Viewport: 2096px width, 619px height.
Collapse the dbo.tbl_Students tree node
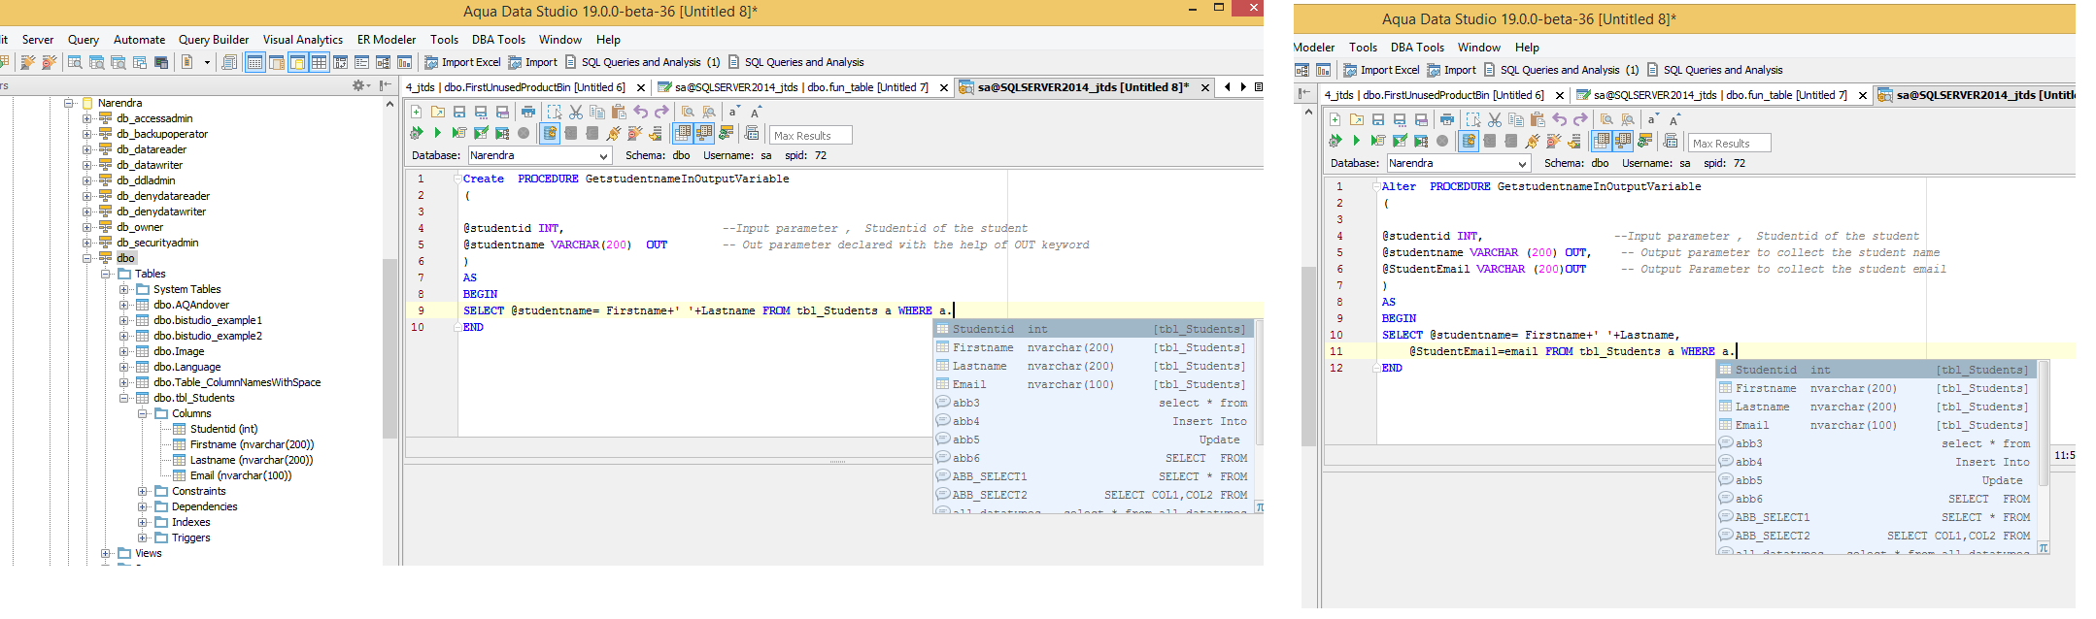pos(124,398)
